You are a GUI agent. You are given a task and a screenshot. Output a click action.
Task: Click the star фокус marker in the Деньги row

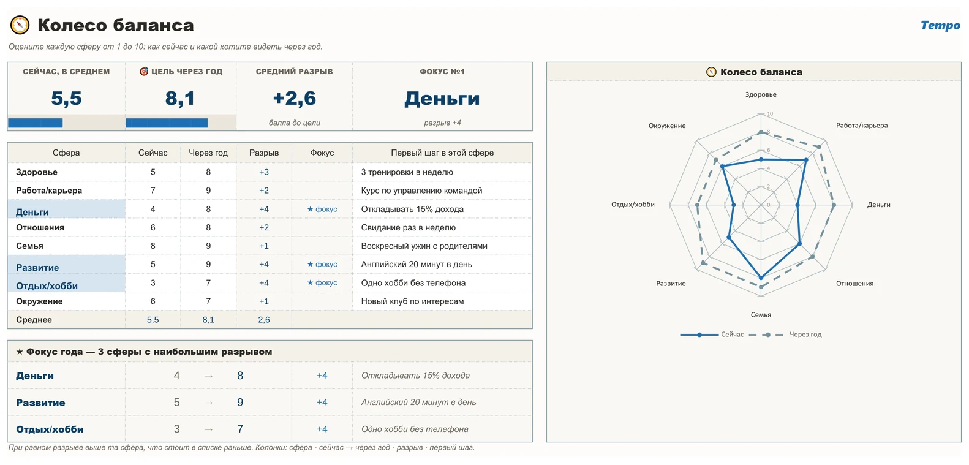point(322,209)
